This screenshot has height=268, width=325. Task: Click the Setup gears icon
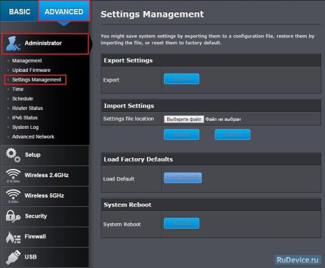(13, 155)
